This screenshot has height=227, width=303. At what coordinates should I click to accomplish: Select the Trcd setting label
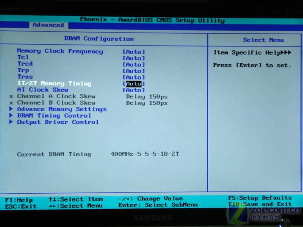coord(25,64)
